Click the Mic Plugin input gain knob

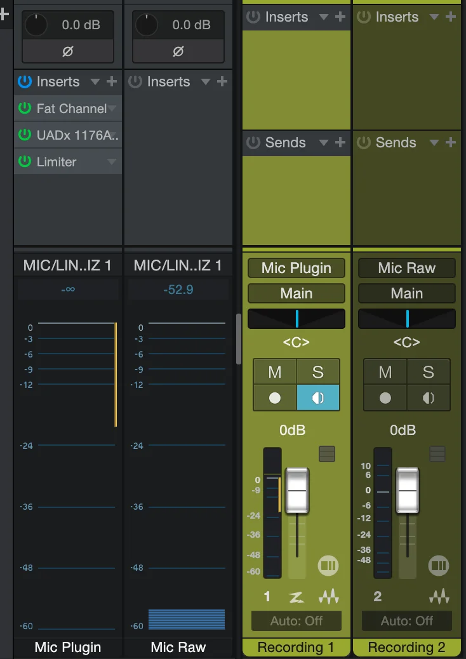[x=37, y=25]
